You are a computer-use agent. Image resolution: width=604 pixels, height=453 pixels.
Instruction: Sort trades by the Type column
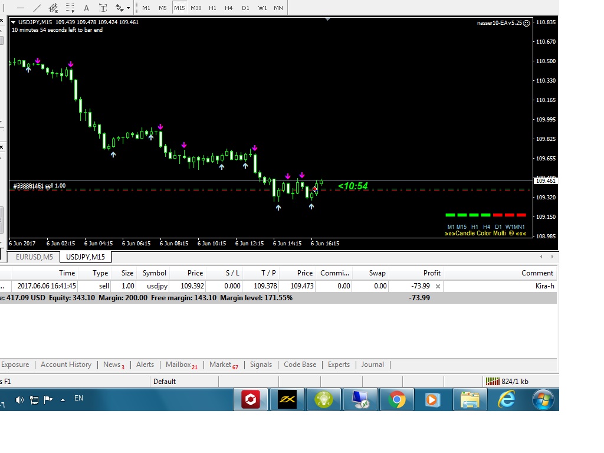click(x=95, y=273)
